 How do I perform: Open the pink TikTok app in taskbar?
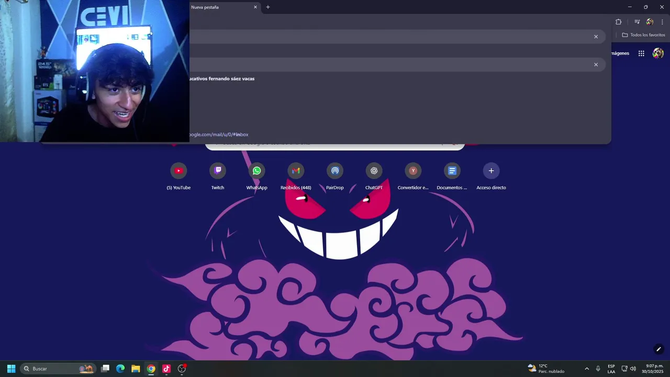coord(166,369)
